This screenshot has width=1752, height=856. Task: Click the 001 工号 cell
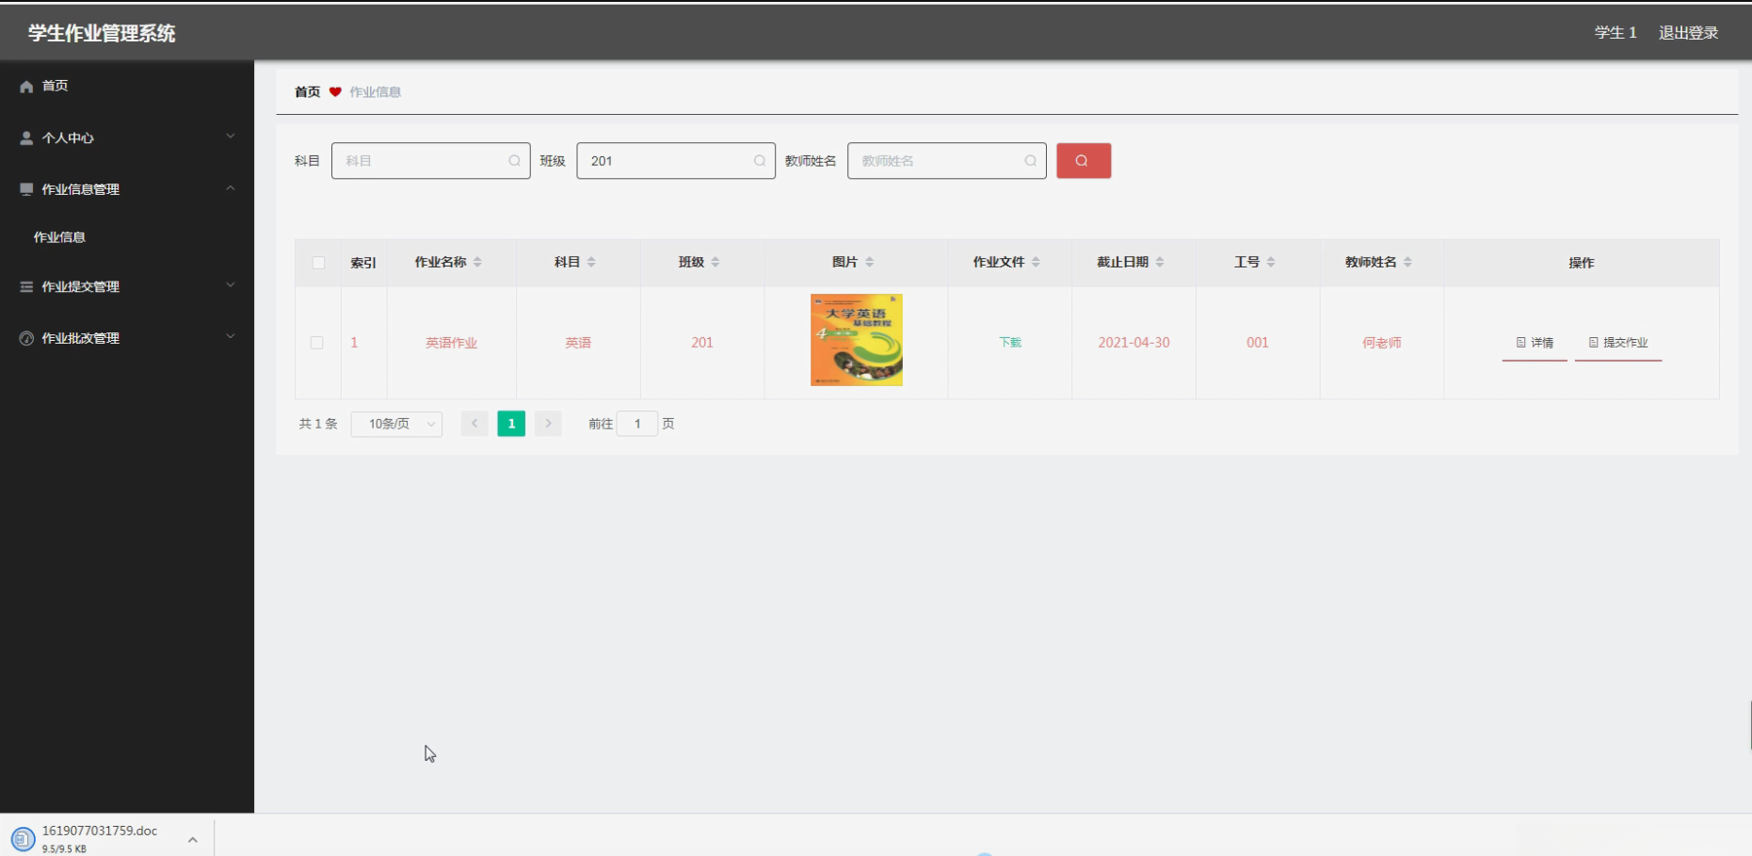point(1258,343)
